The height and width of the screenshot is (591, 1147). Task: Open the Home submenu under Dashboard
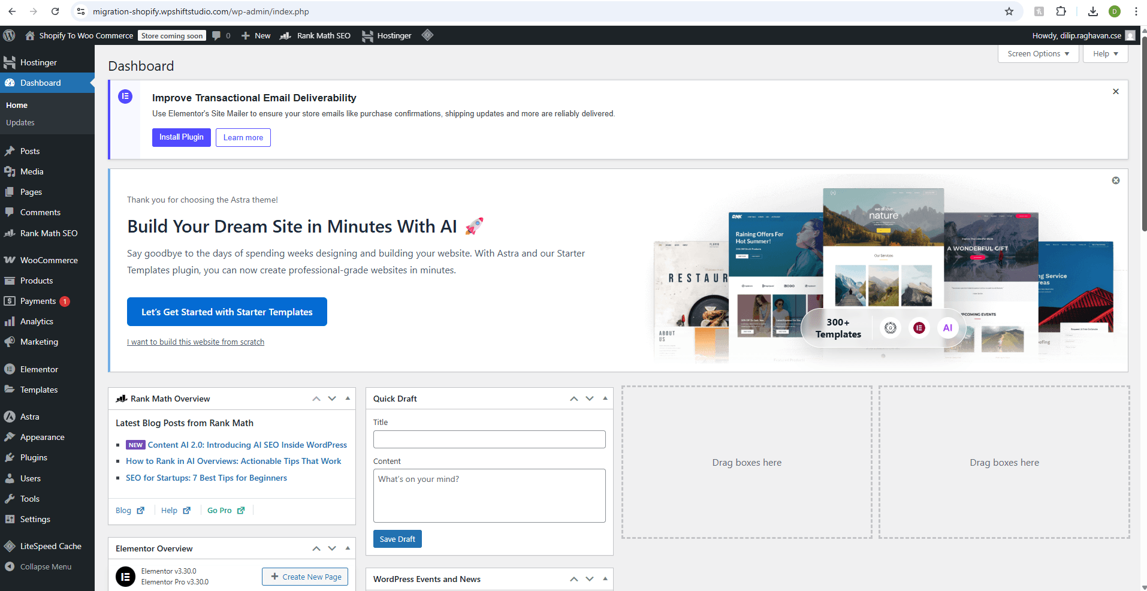pyautogui.click(x=17, y=105)
